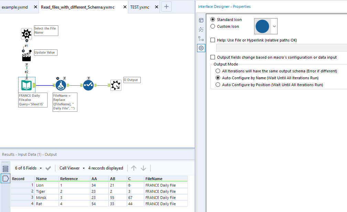
Task: Click the blue standard icon preview swatch
Action: pos(262,26)
